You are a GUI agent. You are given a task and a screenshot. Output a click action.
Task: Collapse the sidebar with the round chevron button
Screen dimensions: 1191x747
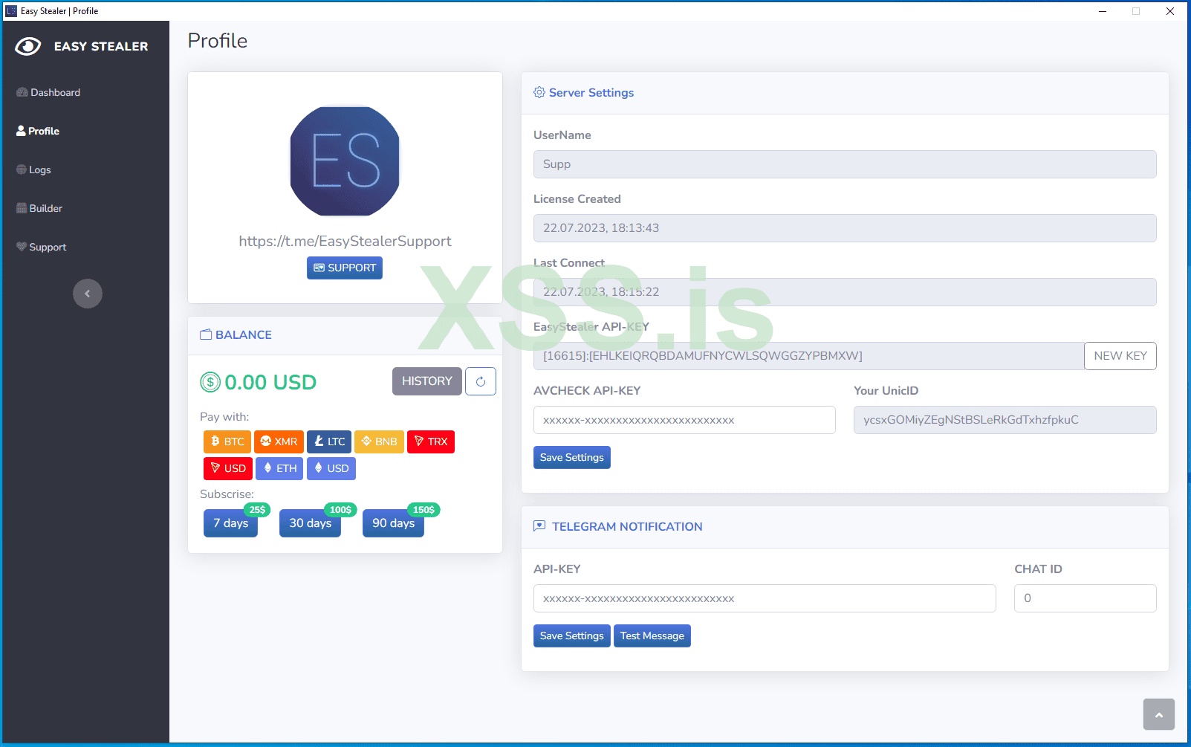[88, 294]
